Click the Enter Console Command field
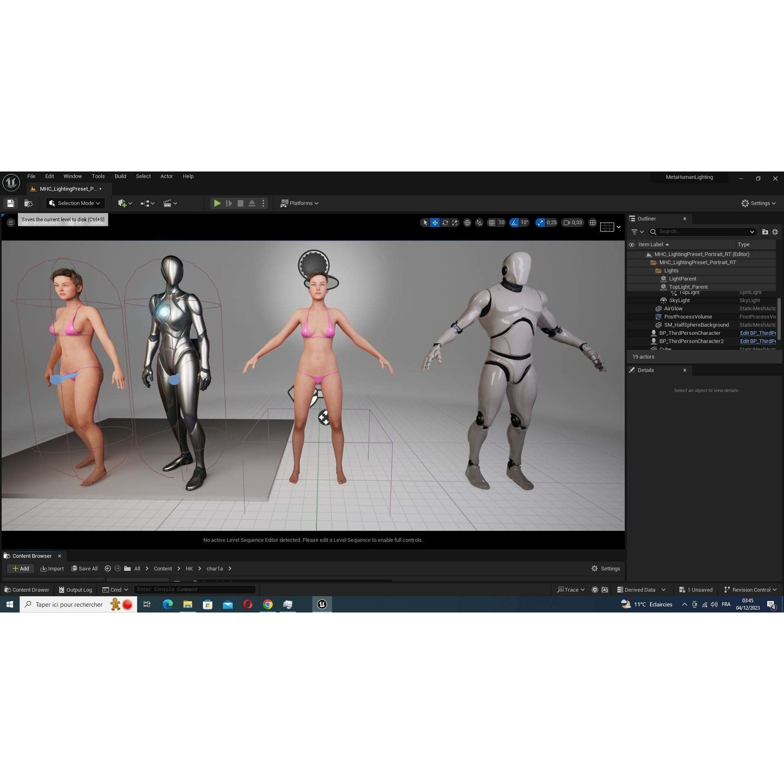This screenshot has width=784, height=784. tap(194, 589)
